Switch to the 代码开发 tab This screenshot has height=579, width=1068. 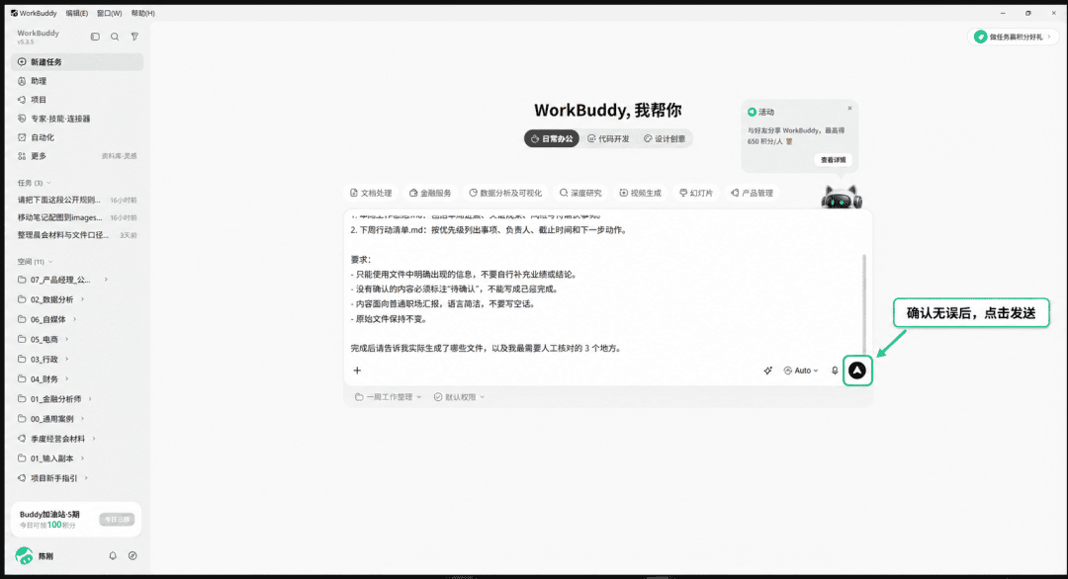(608, 138)
